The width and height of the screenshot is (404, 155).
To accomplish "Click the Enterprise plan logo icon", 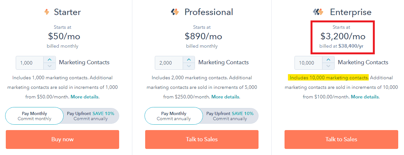I will click(318, 12).
